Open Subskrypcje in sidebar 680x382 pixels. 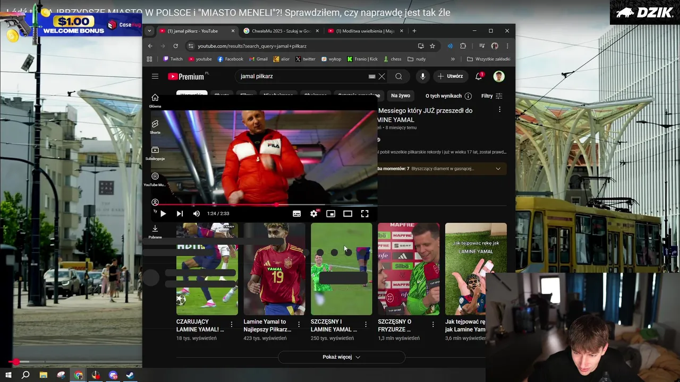pos(155,153)
